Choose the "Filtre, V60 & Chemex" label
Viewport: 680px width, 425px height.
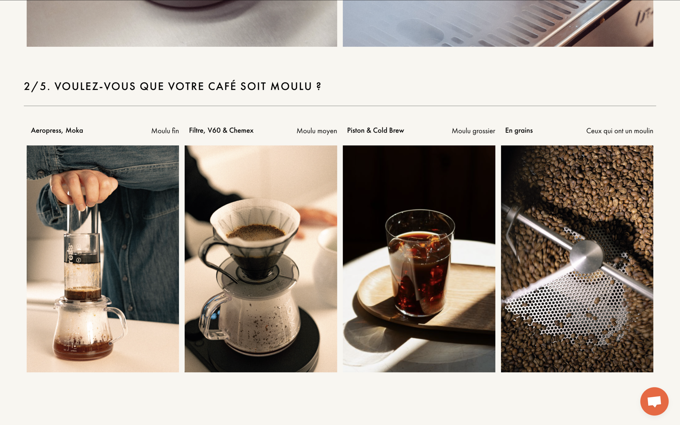click(x=221, y=130)
